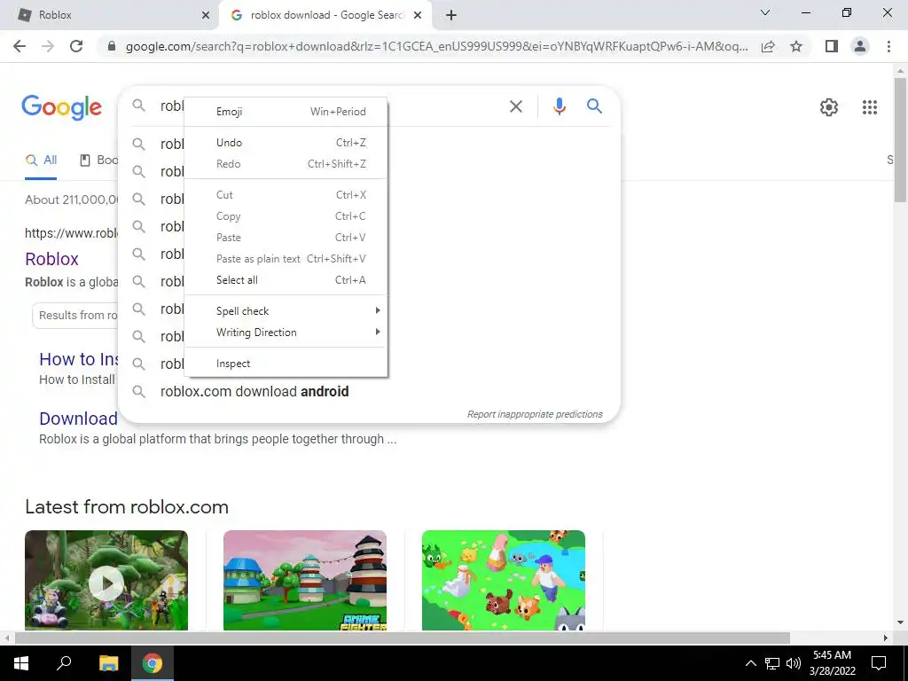This screenshot has height=681, width=908.
Task: Open the Roblox result title link
Action: tap(51, 259)
